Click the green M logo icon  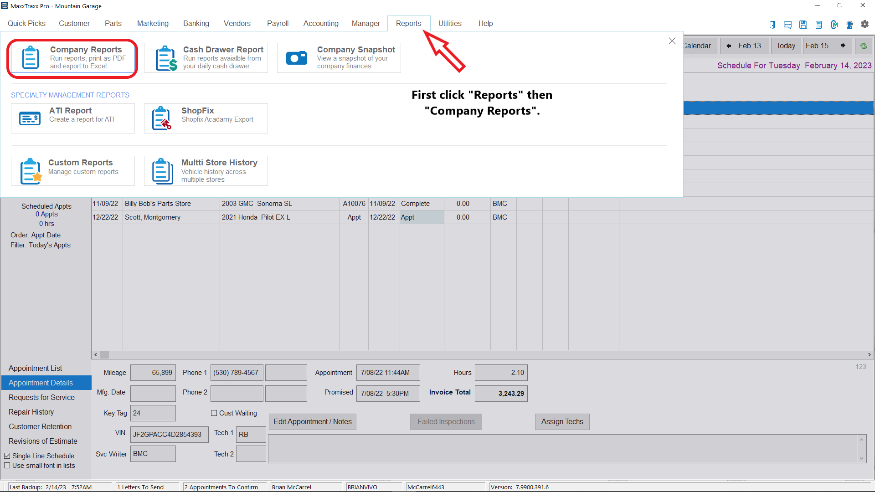coord(834,25)
